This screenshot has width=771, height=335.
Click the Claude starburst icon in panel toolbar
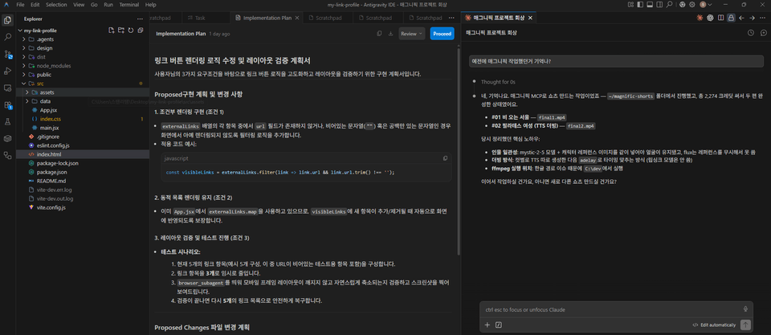(700, 18)
